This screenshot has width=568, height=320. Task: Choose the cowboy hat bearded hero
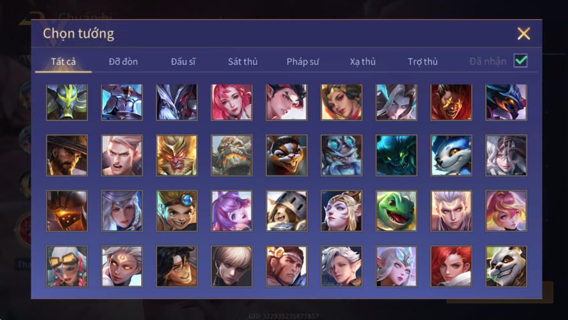(x=67, y=156)
